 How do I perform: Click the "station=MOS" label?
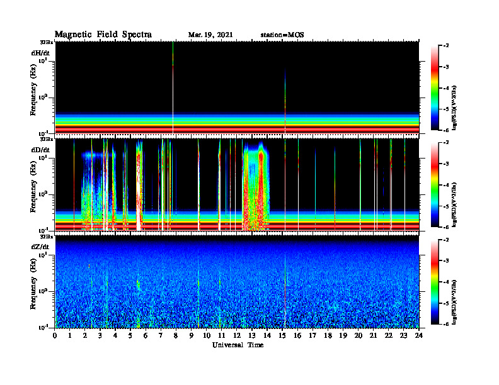[282, 35]
